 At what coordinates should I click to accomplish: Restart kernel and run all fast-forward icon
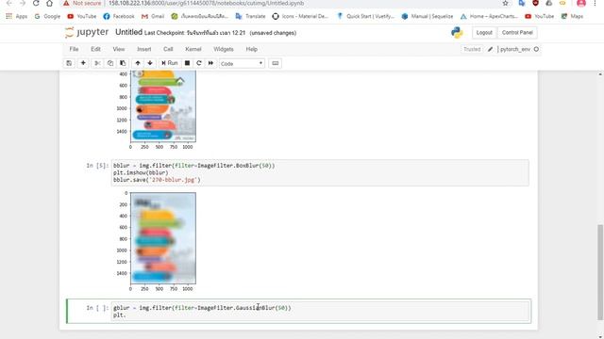click(210, 63)
